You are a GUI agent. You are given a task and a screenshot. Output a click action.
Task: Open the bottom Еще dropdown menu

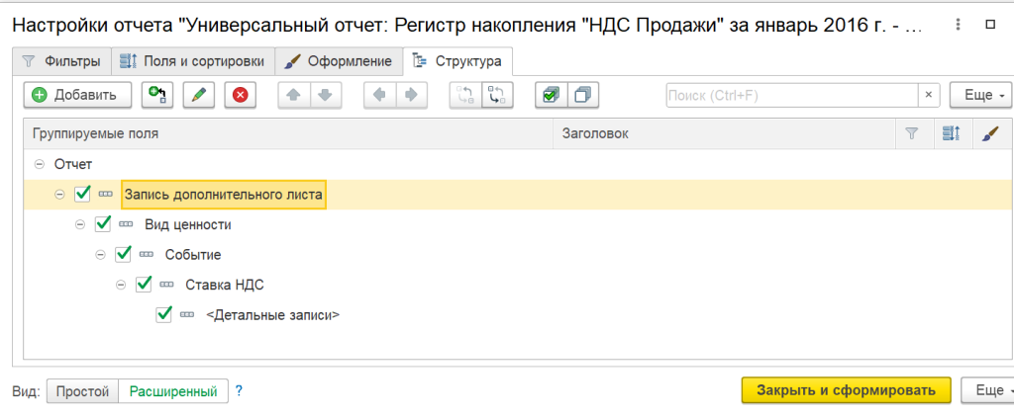pyautogui.click(x=987, y=390)
